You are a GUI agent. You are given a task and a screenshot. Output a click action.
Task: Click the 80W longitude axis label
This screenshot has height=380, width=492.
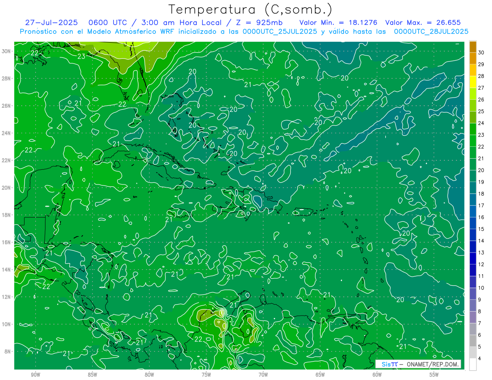[x=149, y=375]
